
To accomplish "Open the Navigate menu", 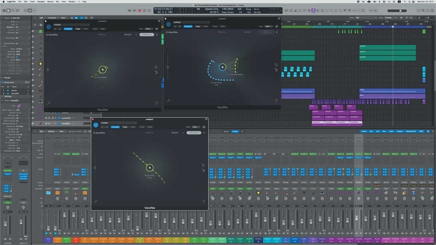I will pyautogui.click(x=41, y=1).
